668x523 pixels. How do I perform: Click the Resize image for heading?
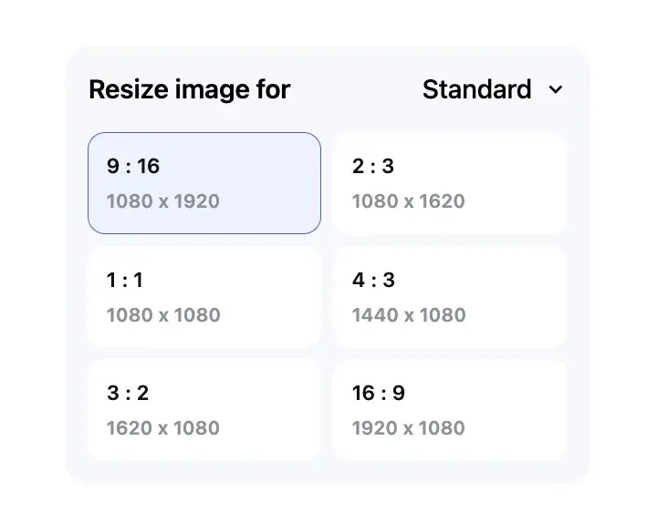pos(190,89)
